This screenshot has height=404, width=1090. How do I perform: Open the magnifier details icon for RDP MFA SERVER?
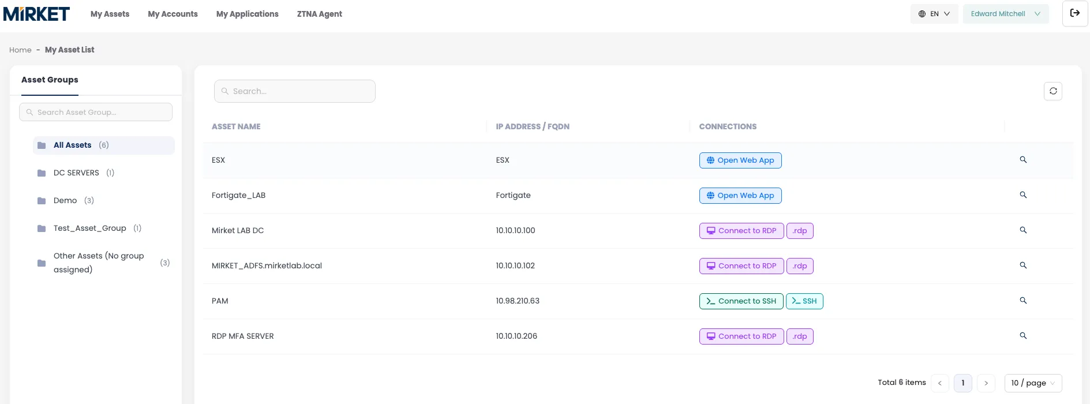tap(1023, 336)
